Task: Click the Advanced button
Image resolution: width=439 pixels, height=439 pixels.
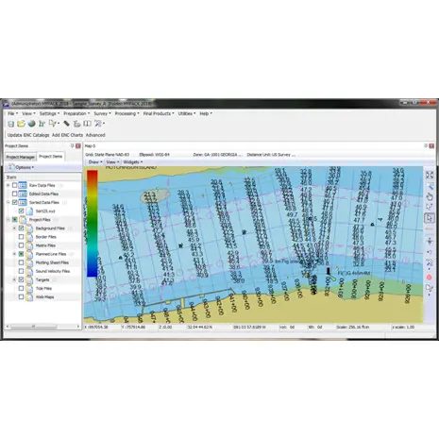Action: [95, 135]
